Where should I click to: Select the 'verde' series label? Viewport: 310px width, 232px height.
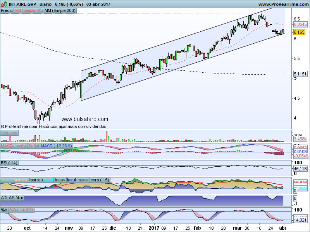pyautogui.click(x=7, y=180)
